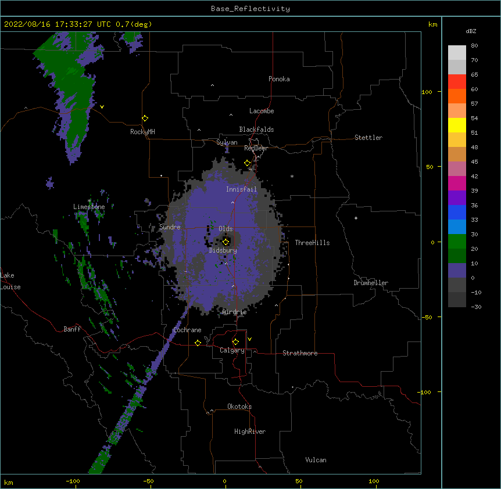Click the HighRiver city label
This screenshot has height=489, width=501.
[250, 432]
